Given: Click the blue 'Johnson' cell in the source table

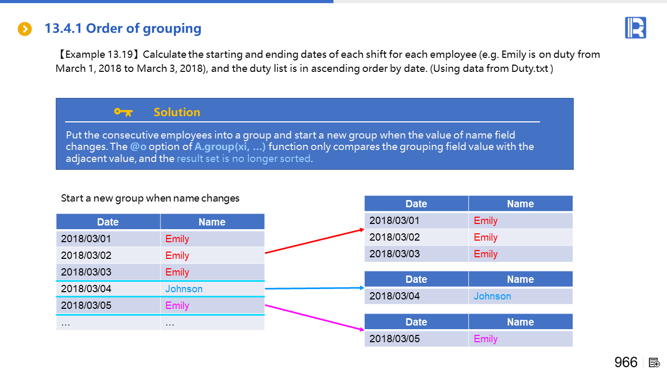Looking at the screenshot, I should pyautogui.click(x=184, y=289).
